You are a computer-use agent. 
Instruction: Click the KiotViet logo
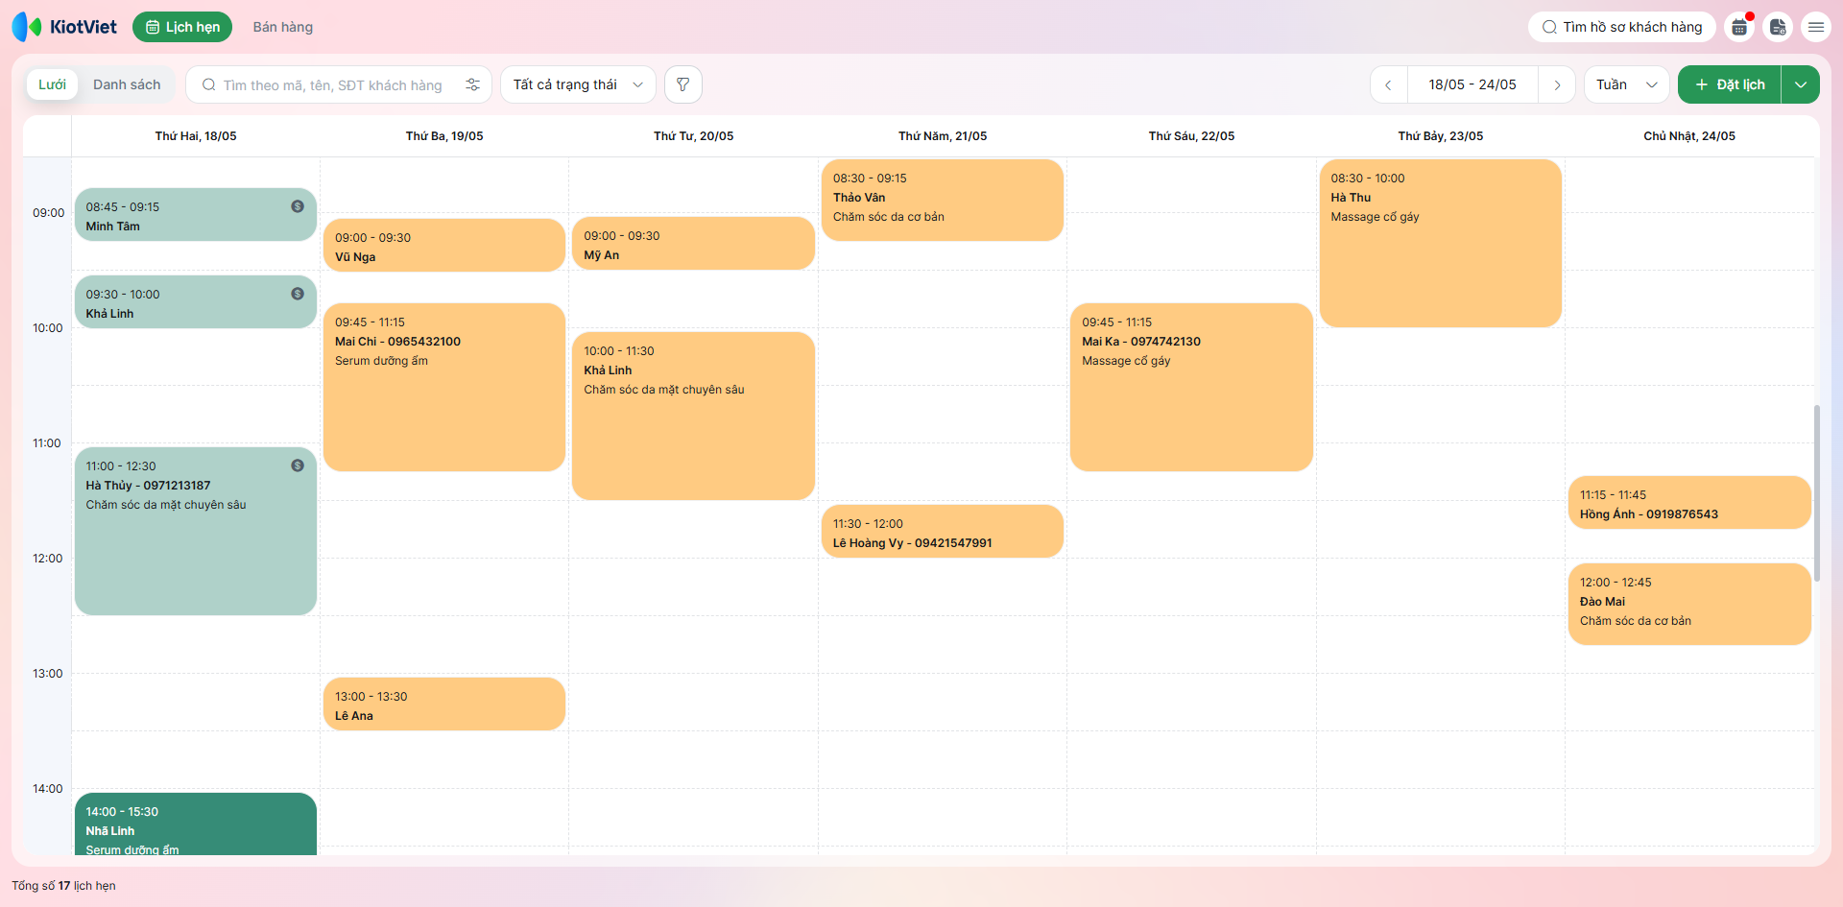[64, 27]
